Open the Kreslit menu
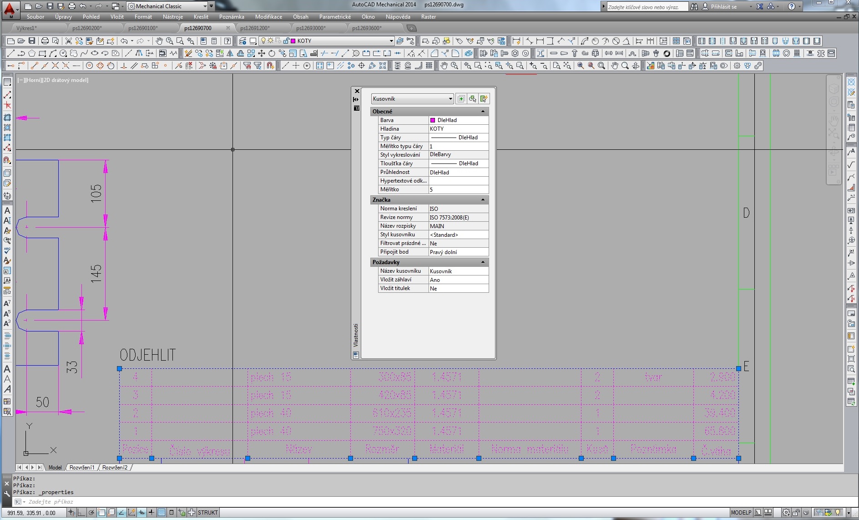The width and height of the screenshot is (859, 520). click(x=201, y=17)
